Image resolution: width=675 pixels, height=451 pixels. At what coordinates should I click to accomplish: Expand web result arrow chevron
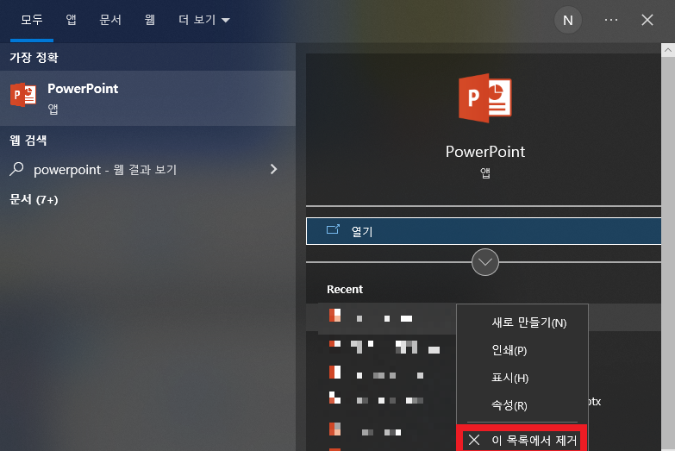[x=273, y=169]
